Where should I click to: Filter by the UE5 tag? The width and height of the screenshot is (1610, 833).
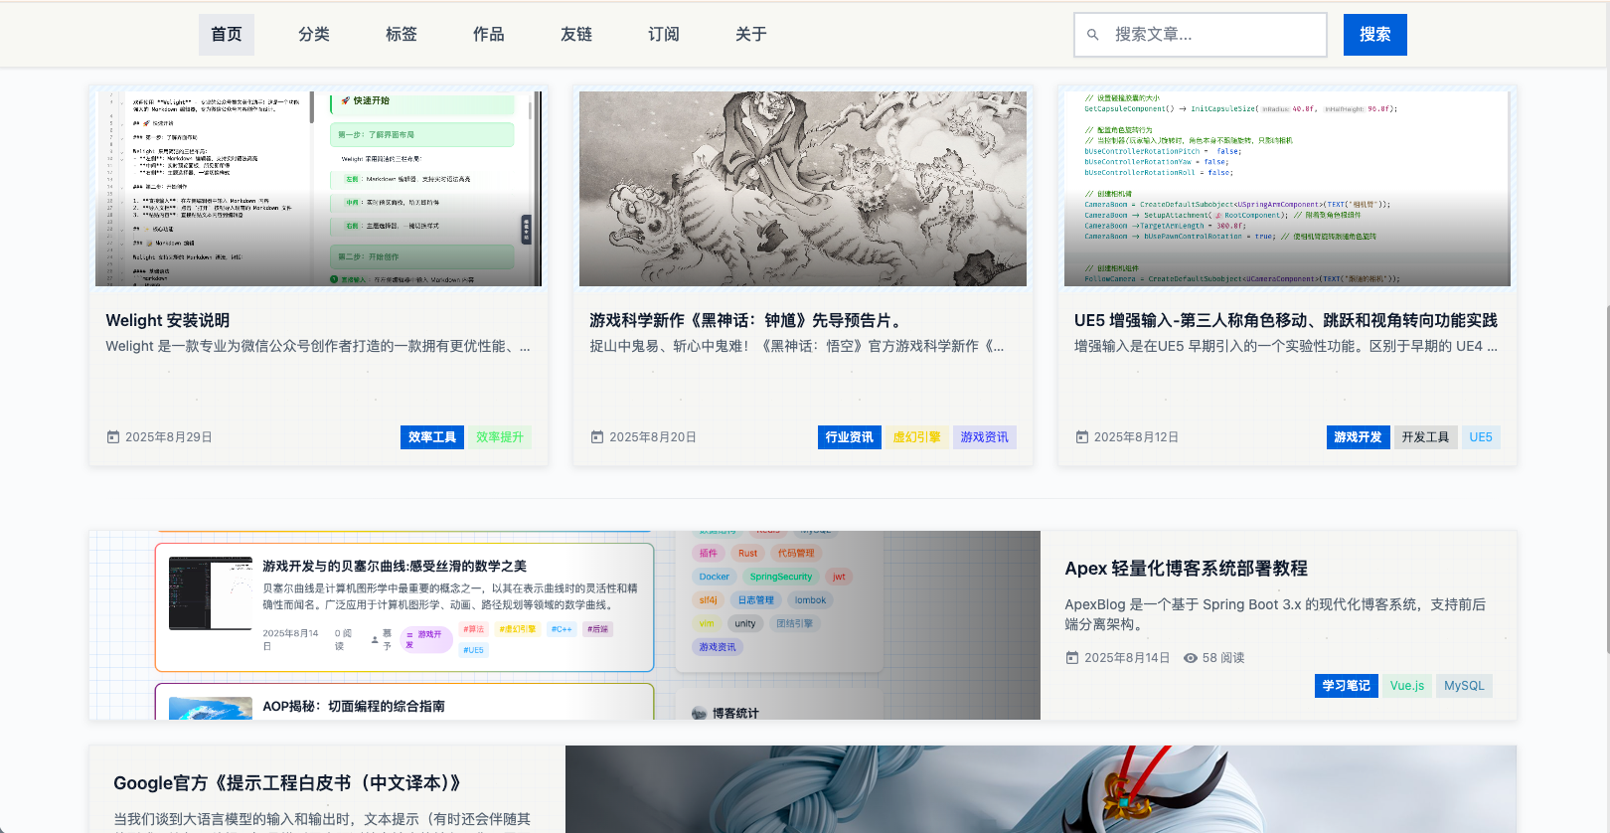coord(1480,437)
